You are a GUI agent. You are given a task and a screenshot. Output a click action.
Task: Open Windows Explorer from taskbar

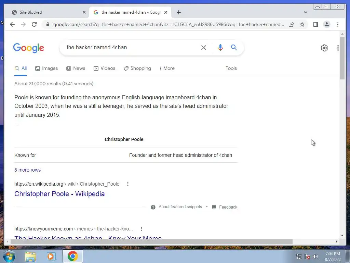pyautogui.click(x=30, y=256)
